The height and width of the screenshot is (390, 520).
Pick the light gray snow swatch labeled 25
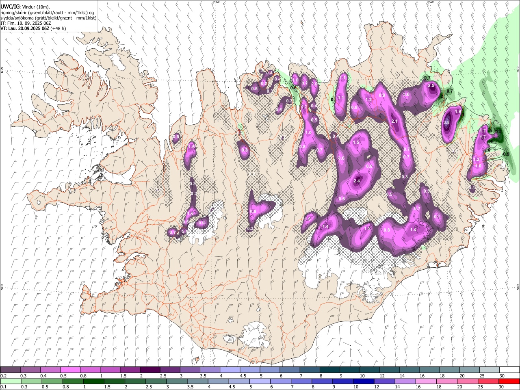pyautogui.click(x=490, y=370)
